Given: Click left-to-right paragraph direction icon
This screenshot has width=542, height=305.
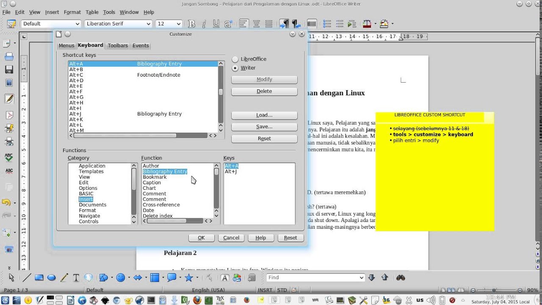Looking at the screenshot, I should tap(284, 24).
